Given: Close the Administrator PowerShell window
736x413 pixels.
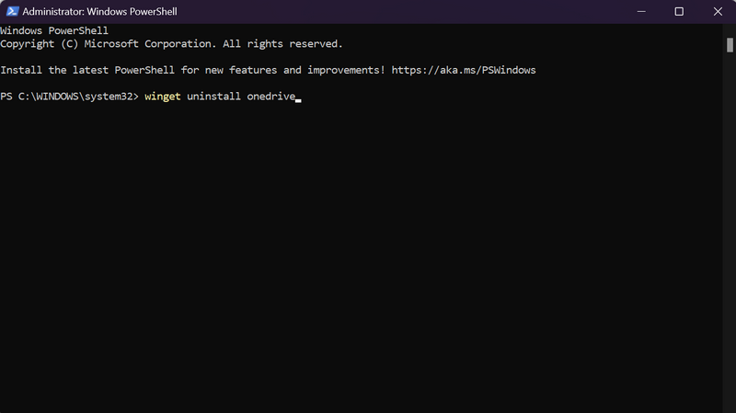Looking at the screenshot, I should click(718, 12).
